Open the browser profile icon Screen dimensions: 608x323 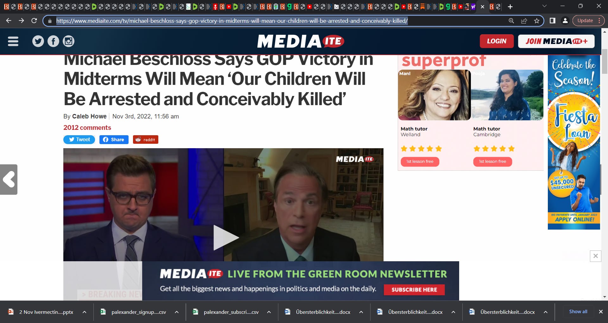[565, 21]
